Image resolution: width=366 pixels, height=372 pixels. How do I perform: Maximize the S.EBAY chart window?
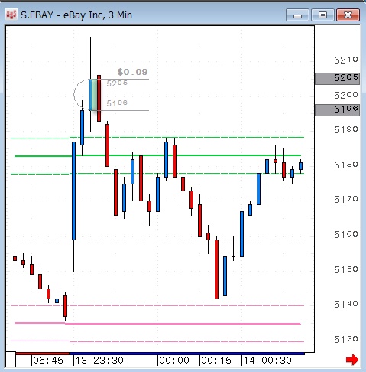pyautogui.click(x=322, y=15)
